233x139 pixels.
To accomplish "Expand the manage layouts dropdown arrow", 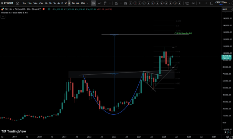I will tap(229, 3).
